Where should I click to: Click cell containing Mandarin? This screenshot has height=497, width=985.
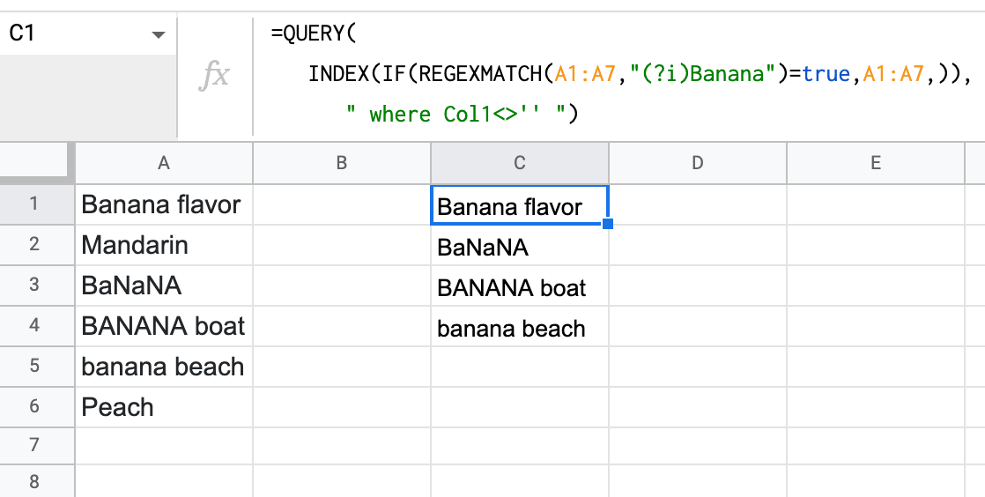pos(163,245)
